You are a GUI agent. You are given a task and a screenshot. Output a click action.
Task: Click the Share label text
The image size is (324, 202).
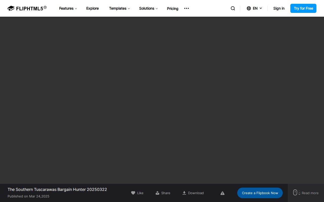166,193
